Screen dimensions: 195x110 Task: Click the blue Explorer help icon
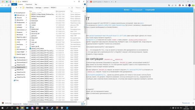pyautogui.click(x=85, y=4)
